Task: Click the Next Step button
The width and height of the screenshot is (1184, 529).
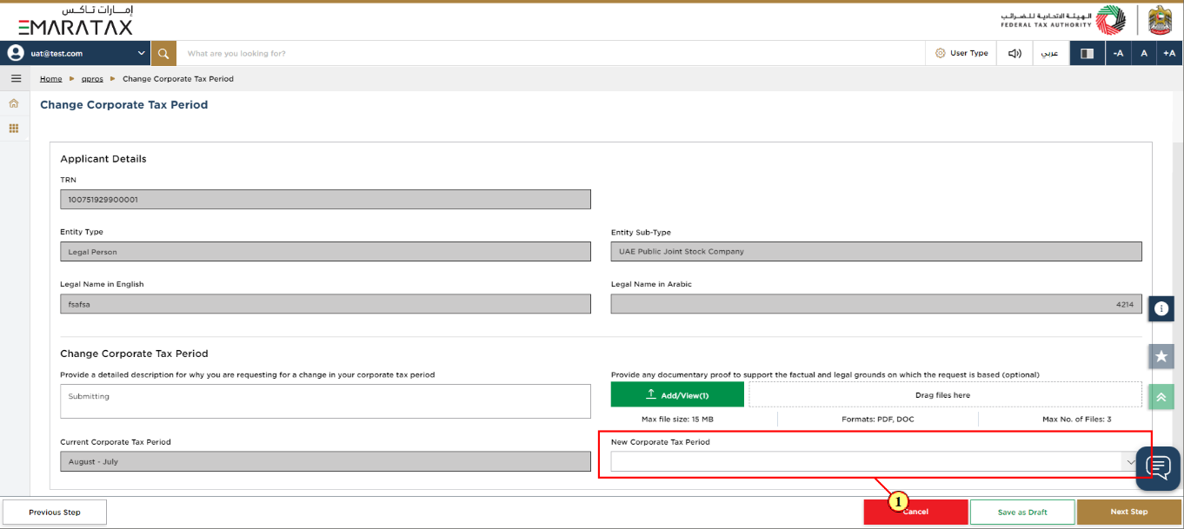Action: point(1129,512)
